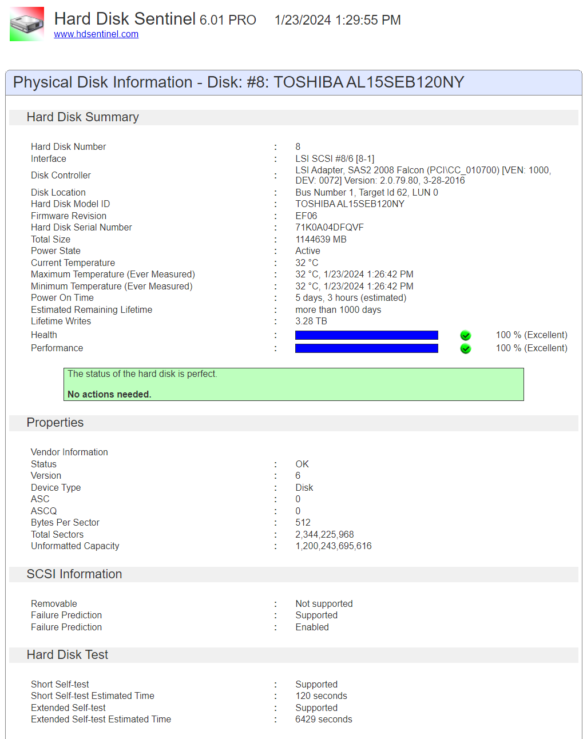Click the ASCQ label

(x=43, y=511)
